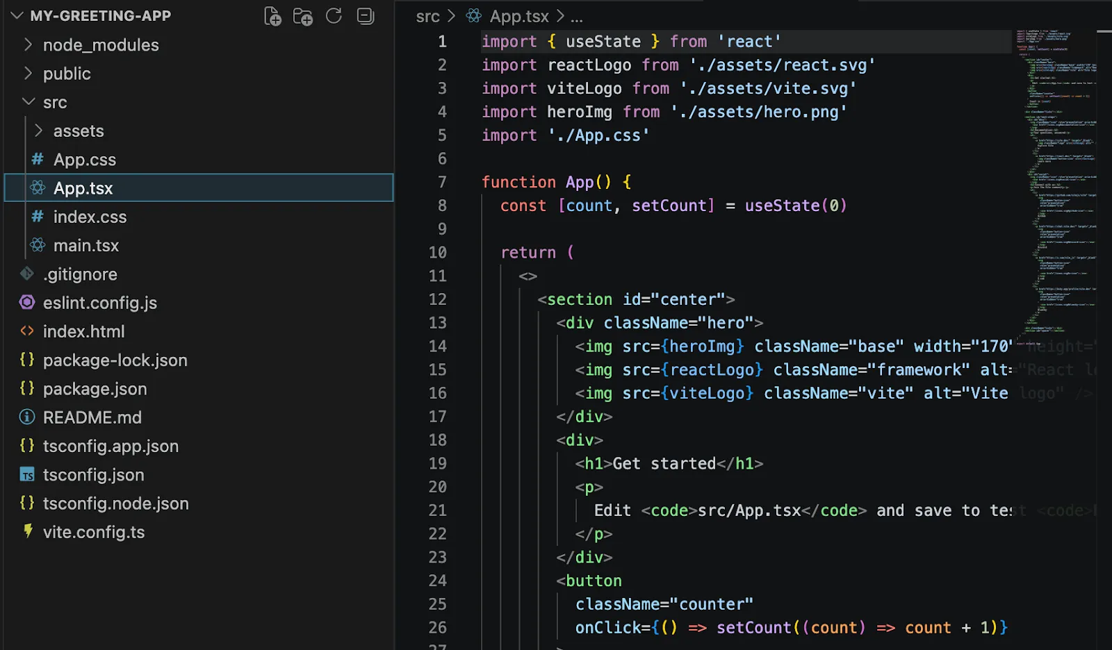Screen dimensions: 1112x650
Task: Click the braces icon beside package-lock.json
Action: pos(27,360)
